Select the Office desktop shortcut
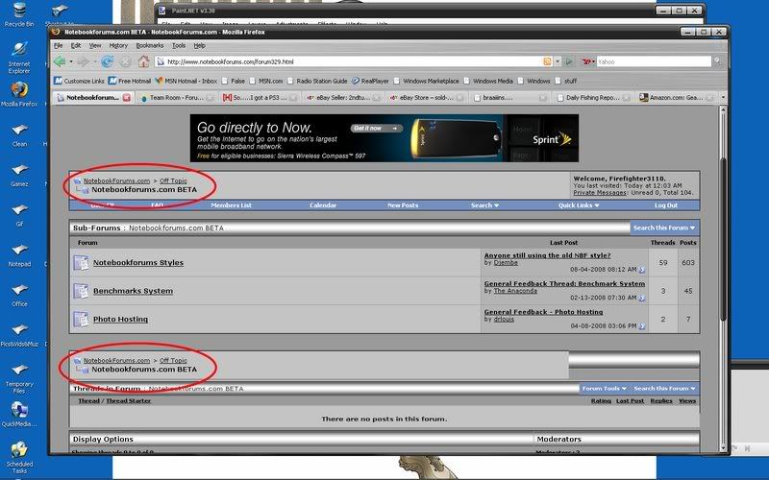The width and height of the screenshot is (769, 480). click(x=19, y=296)
